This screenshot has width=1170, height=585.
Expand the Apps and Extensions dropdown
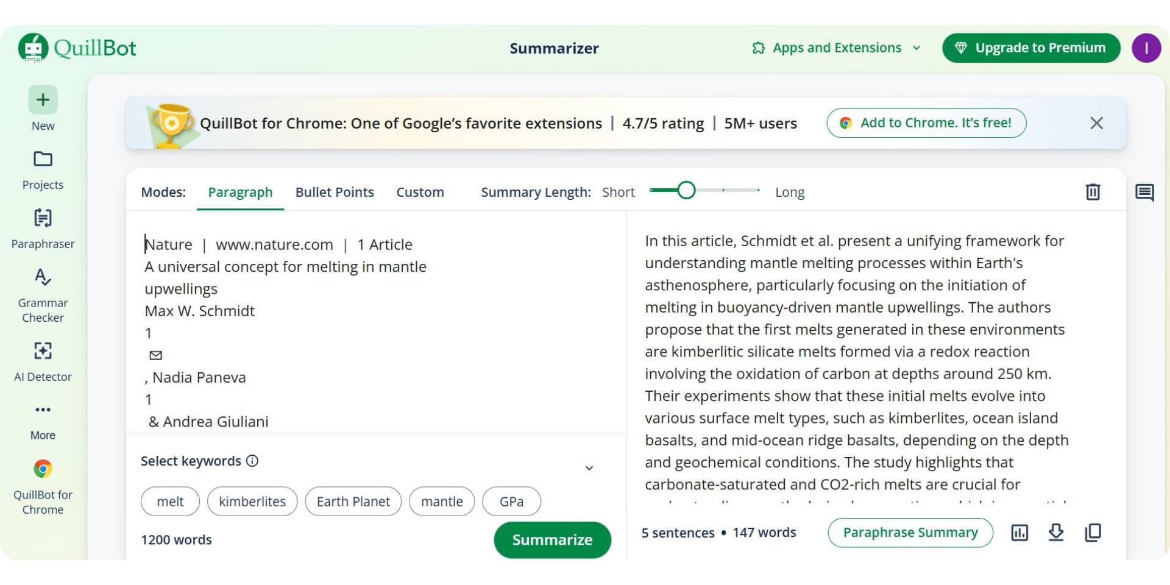(x=835, y=48)
